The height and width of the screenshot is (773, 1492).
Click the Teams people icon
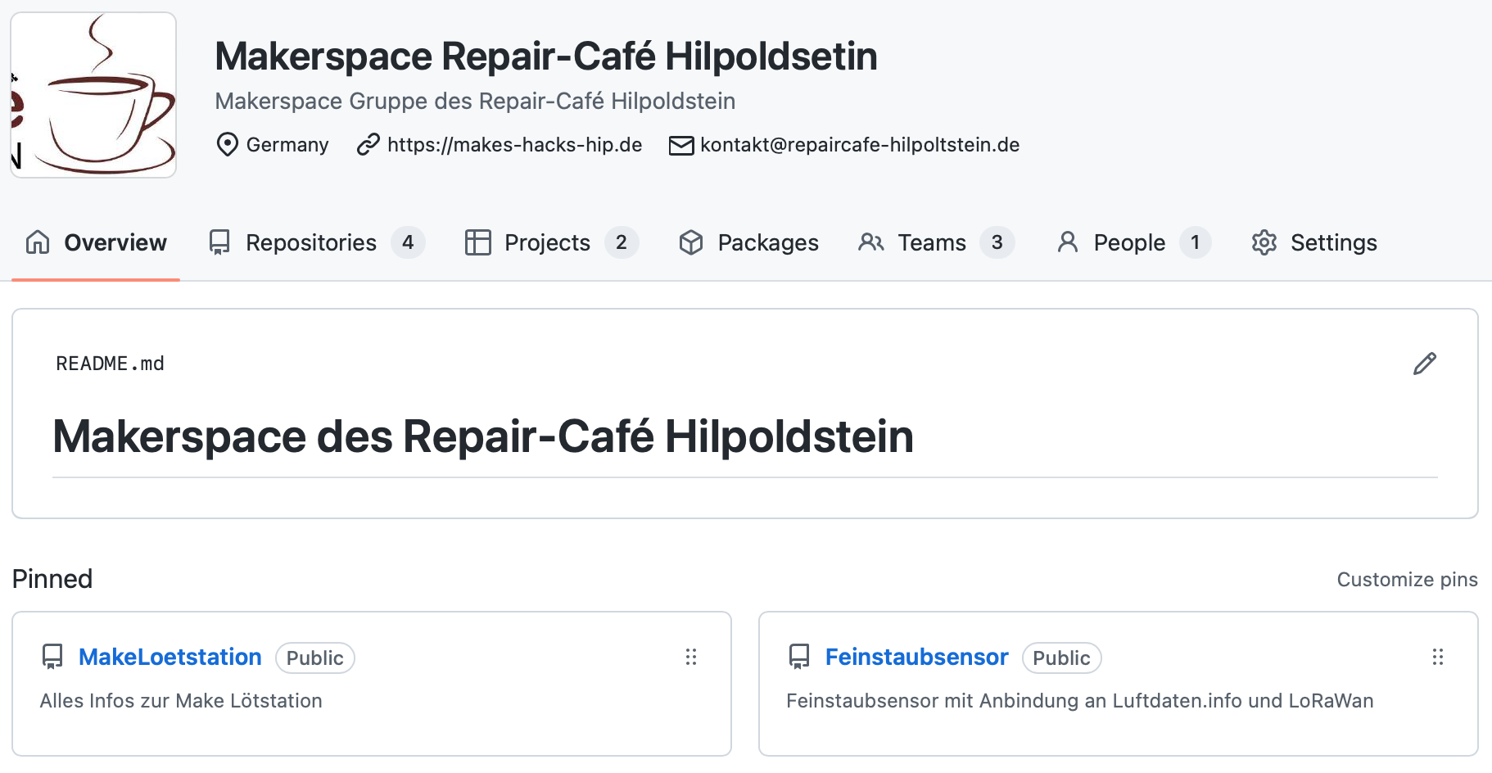pos(871,242)
